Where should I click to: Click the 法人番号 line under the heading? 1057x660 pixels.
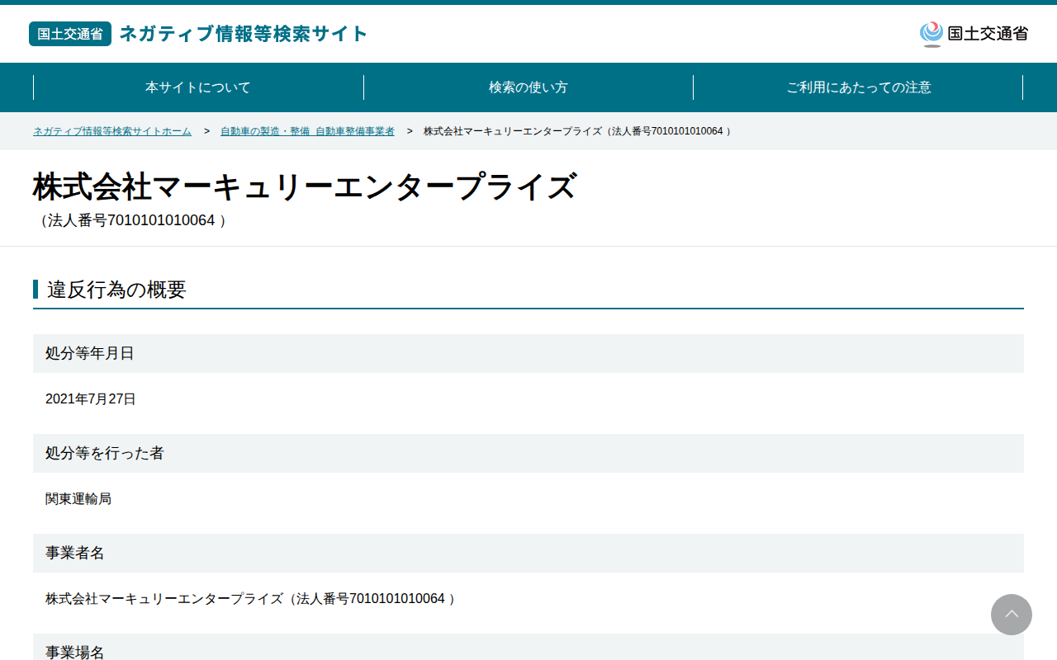pos(130,221)
